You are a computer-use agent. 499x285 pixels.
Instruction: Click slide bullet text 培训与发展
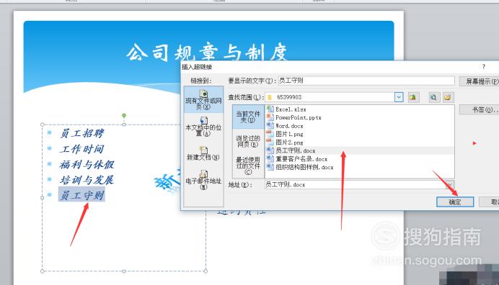(87, 180)
